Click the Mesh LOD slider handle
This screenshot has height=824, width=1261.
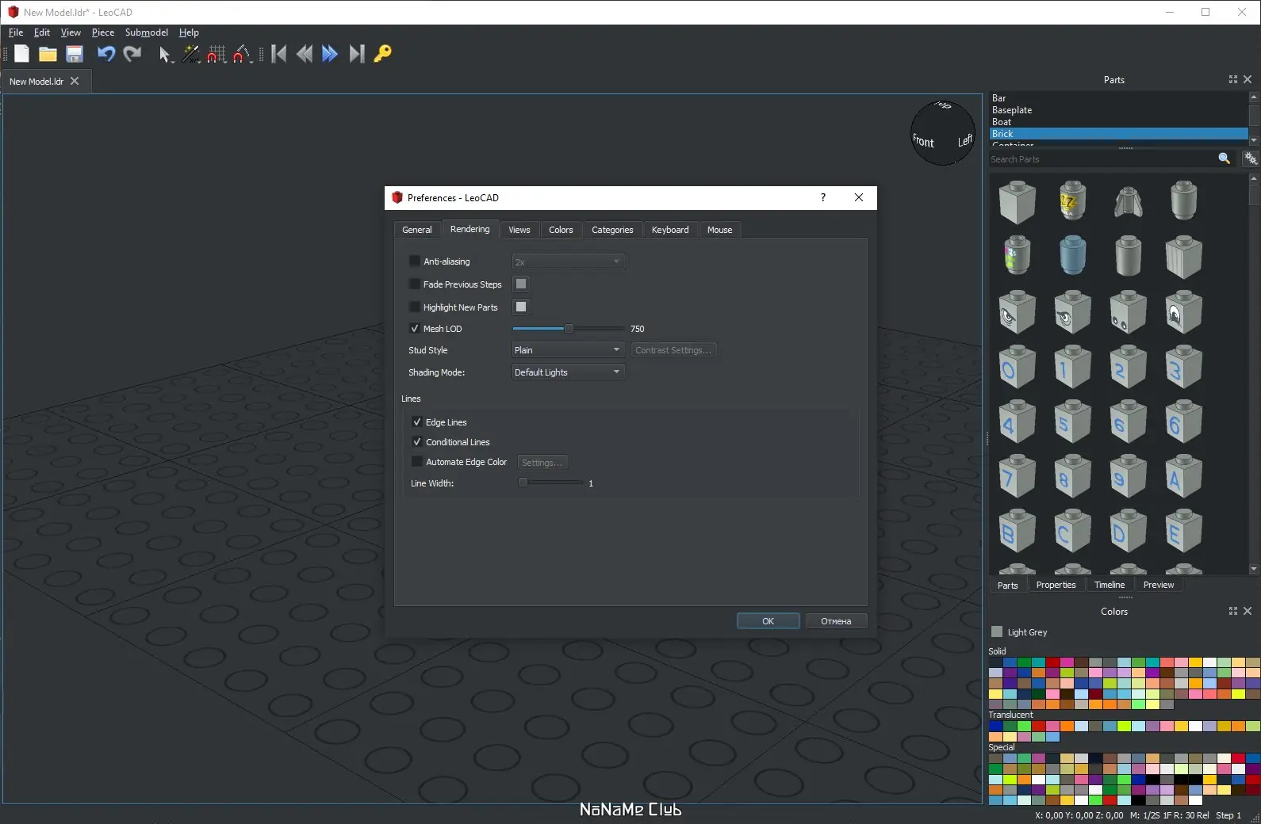point(569,329)
